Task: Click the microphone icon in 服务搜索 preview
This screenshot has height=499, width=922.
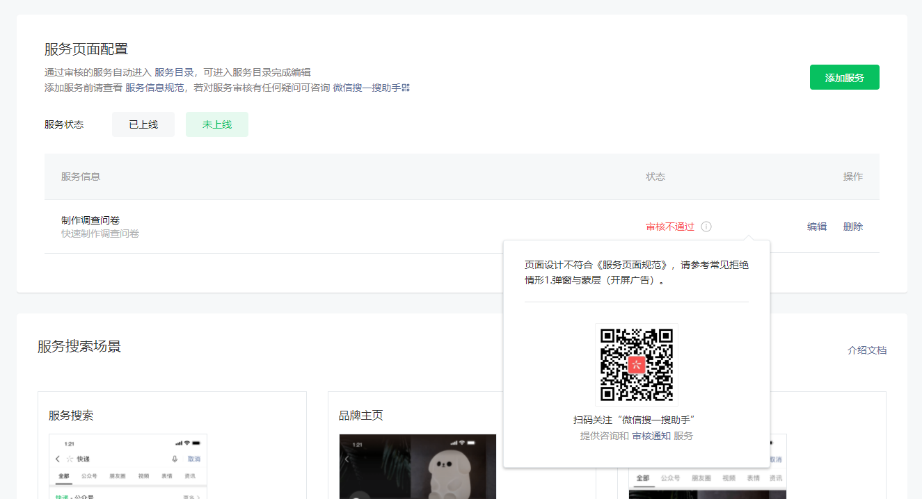Action: click(174, 459)
